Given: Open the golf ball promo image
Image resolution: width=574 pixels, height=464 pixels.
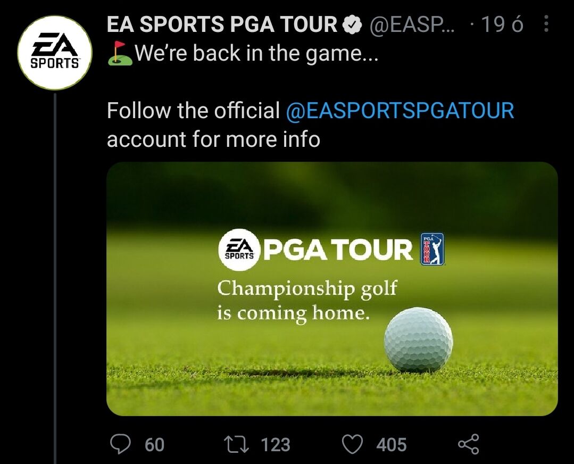Looking at the screenshot, I should tap(332, 289).
